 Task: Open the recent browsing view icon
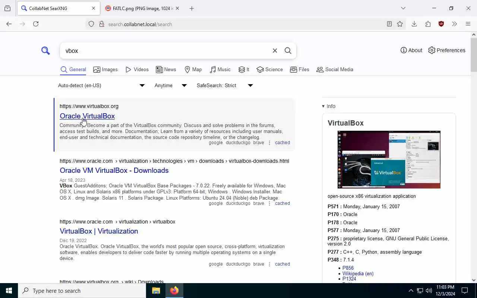point(7,8)
